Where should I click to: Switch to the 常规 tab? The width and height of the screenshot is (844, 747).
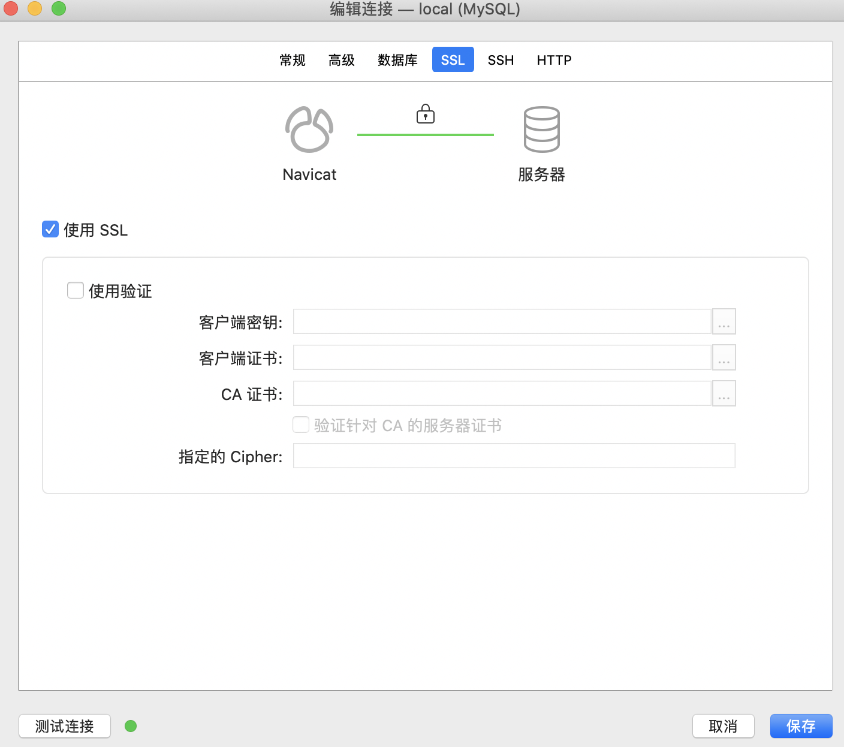293,60
